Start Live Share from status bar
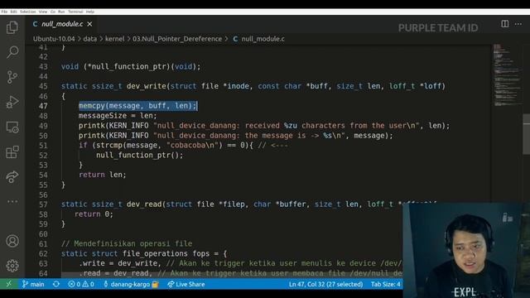Image resolution: width=530 pixels, height=298 pixels. [186, 284]
